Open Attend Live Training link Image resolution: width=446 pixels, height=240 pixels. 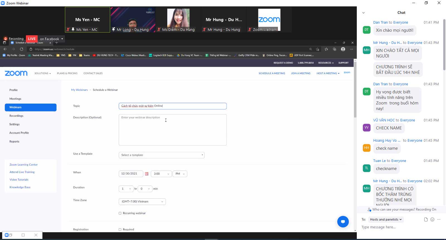click(x=22, y=172)
